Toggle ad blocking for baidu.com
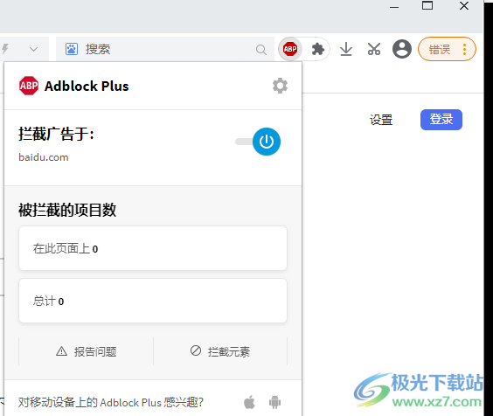 point(258,142)
